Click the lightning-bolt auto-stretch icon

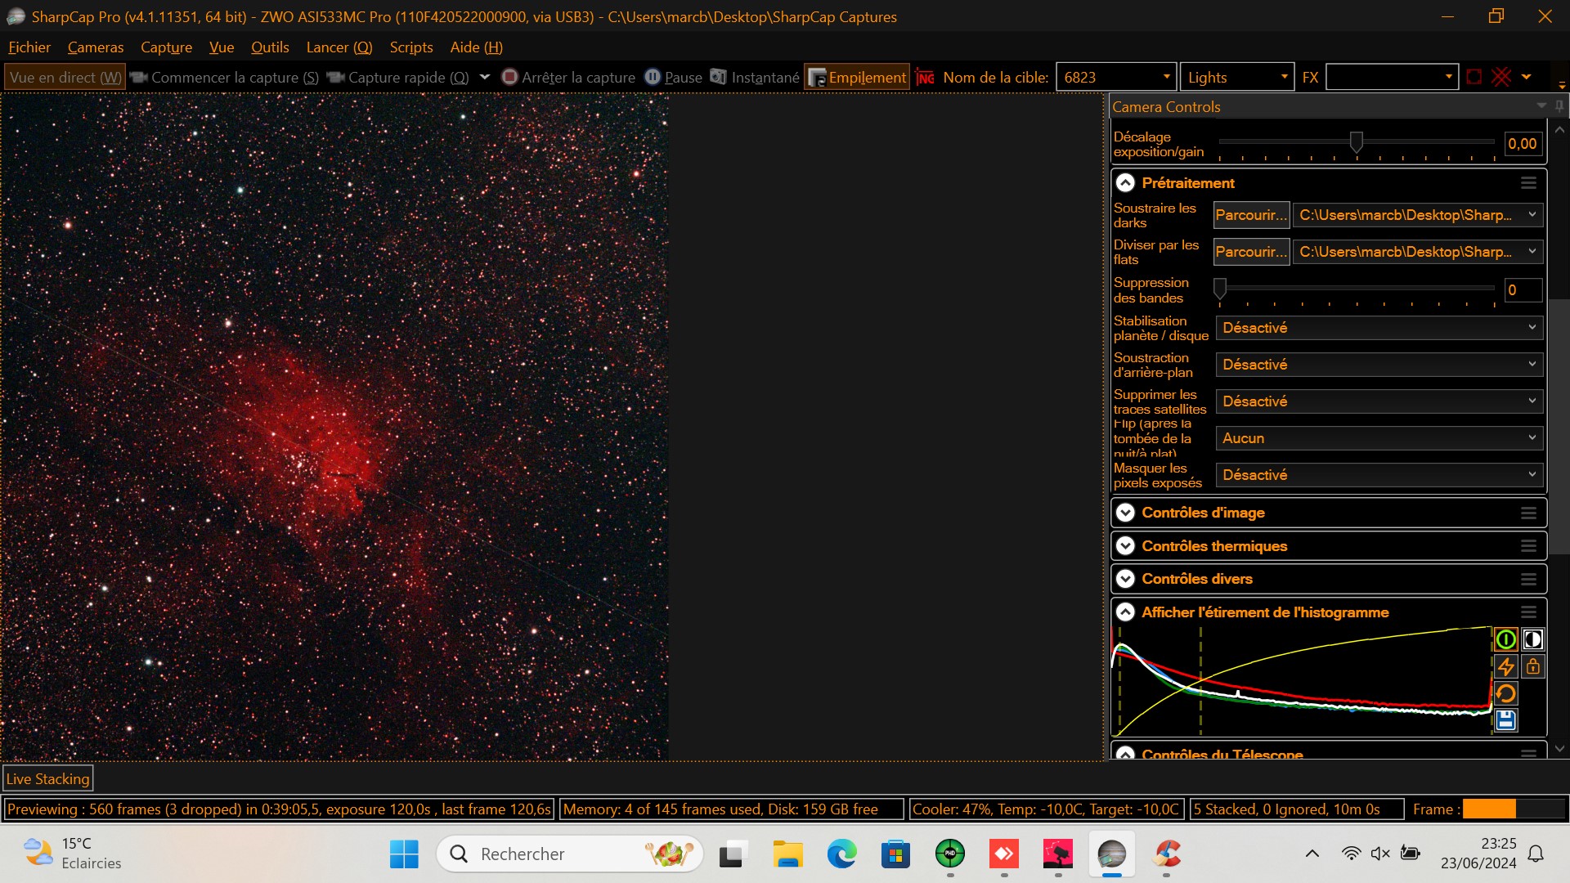point(1505,666)
